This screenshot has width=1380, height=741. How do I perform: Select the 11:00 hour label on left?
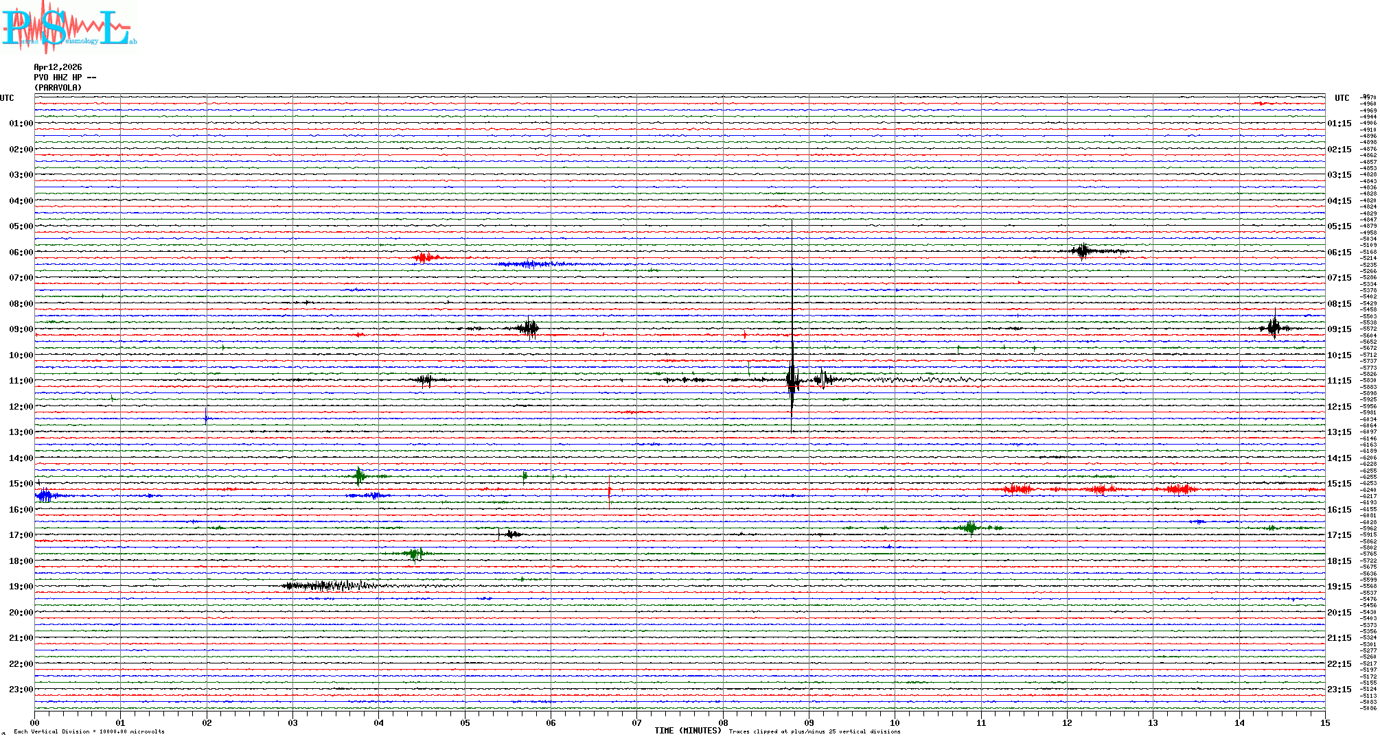(x=21, y=381)
